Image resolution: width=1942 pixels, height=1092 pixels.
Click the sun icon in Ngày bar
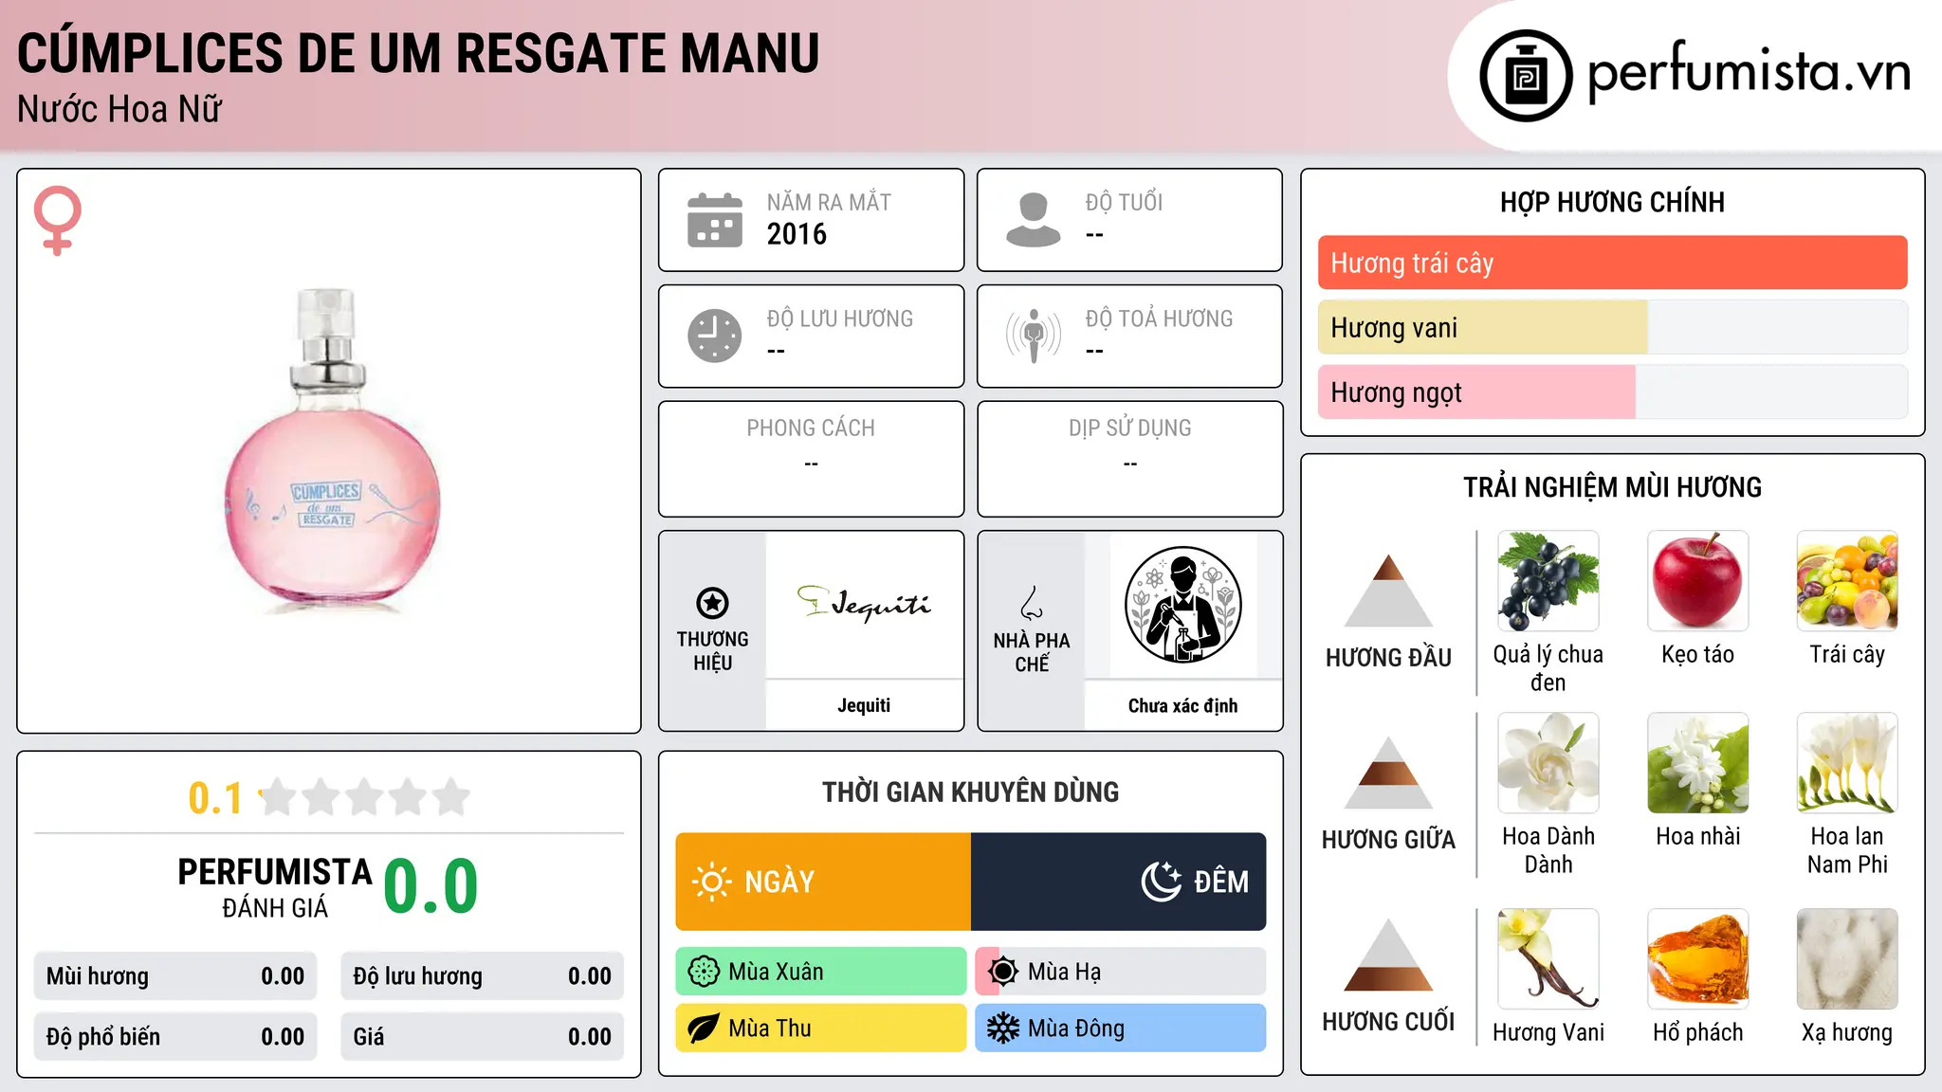[711, 882]
